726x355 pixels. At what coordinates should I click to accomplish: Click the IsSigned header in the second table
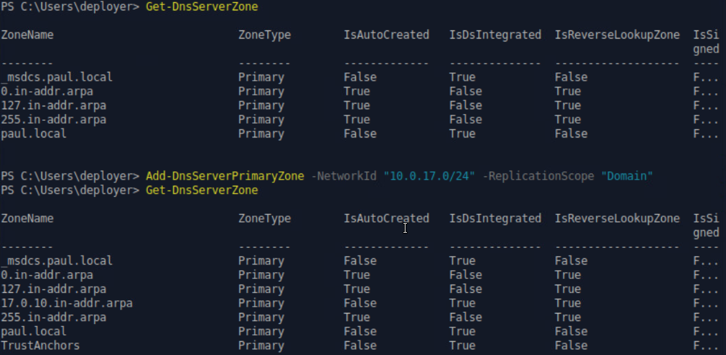click(708, 225)
